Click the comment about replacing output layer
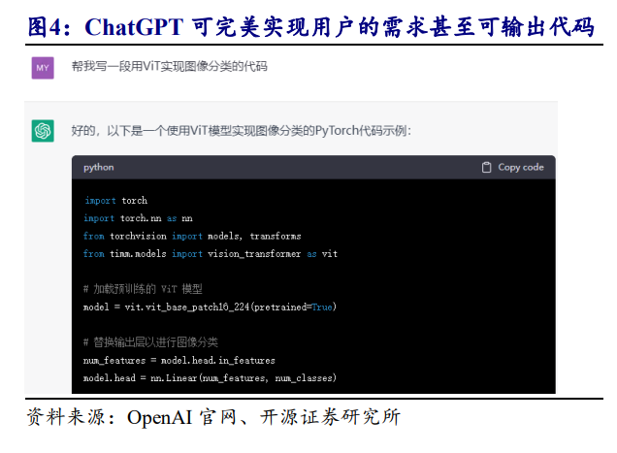Viewport: 617px width, 453px height. point(150,342)
